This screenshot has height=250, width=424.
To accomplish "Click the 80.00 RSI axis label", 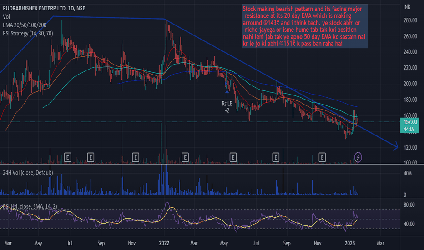I will (x=409, y=205).
